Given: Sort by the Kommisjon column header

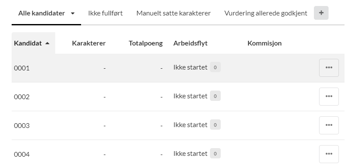Looking at the screenshot, I should coord(264,43).
